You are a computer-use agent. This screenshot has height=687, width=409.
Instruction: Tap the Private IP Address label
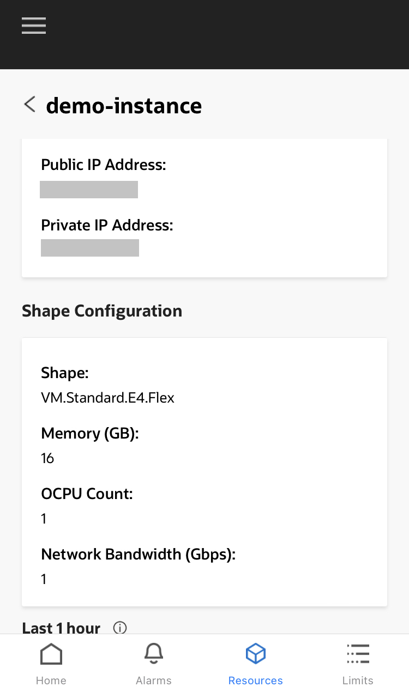tap(107, 225)
